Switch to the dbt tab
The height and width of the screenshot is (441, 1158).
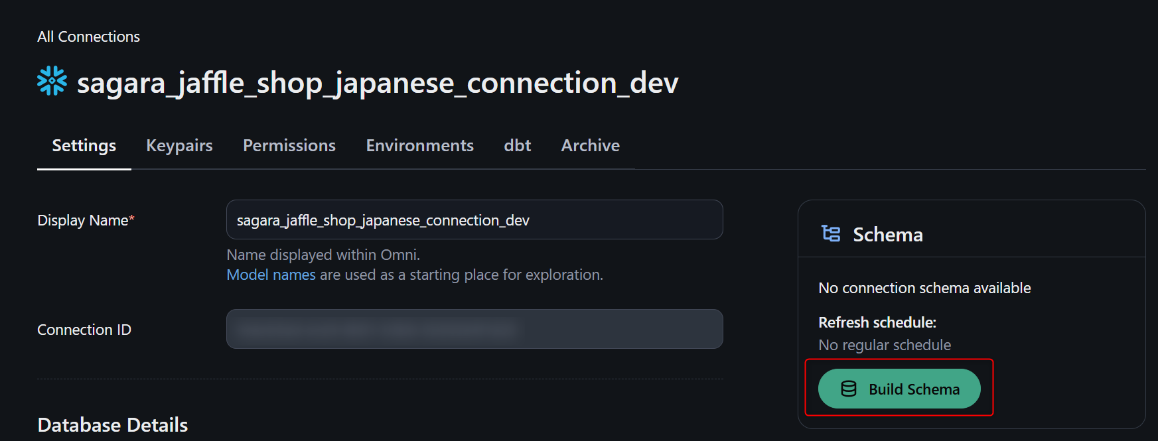pos(517,145)
